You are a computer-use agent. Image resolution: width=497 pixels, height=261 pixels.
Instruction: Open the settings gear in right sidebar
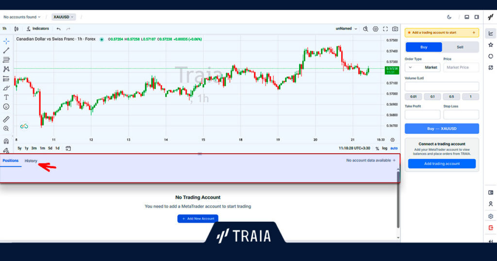[x=491, y=216]
